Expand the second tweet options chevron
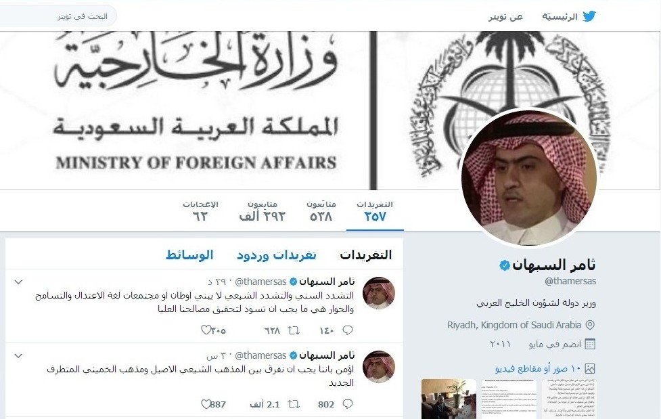The width and height of the screenshot is (661, 419). [18, 355]
